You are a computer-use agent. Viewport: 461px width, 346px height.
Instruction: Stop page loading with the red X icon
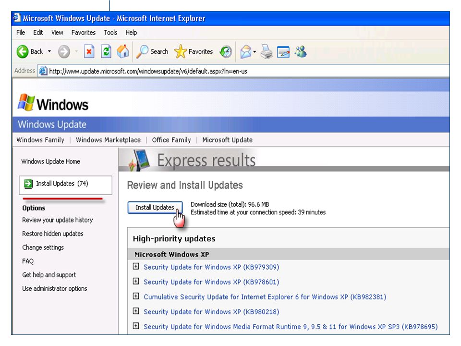coord(89,51)
